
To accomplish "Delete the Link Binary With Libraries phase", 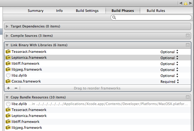I will (187, 45).
